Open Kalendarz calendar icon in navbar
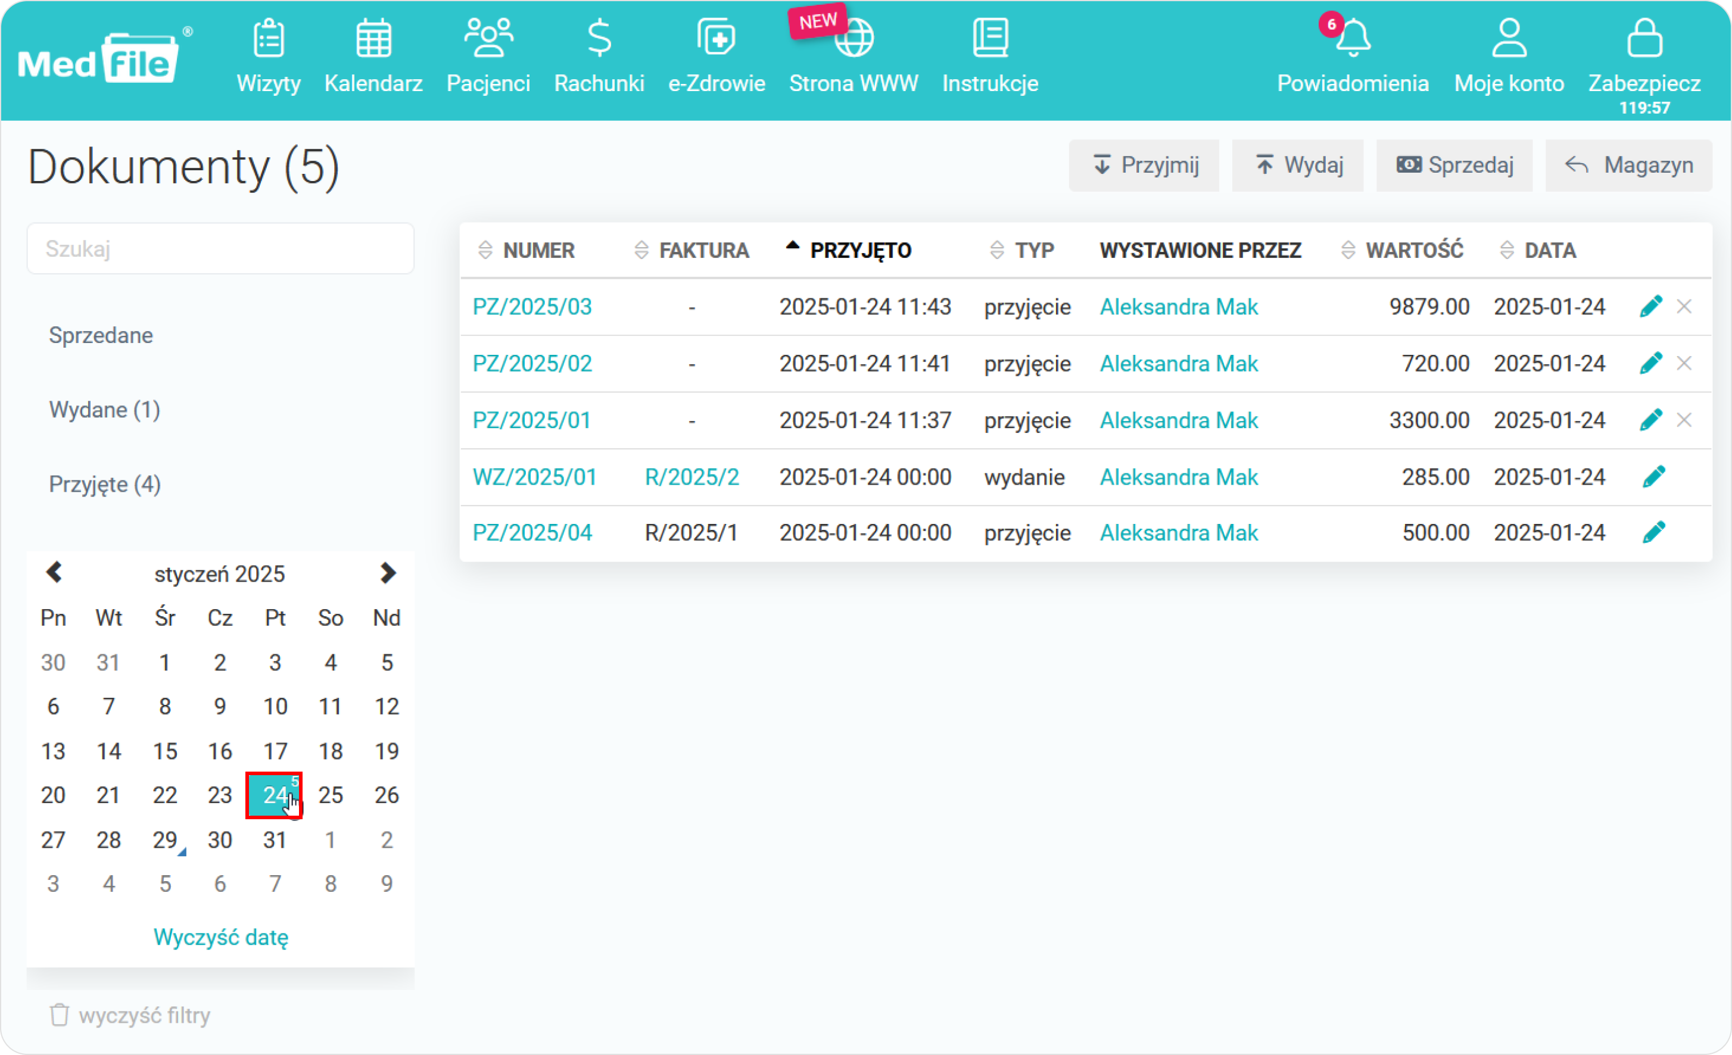Image resolution: width=1732 pixels, height=1055 pixels. pyautogui.click(x=373, y=38)
